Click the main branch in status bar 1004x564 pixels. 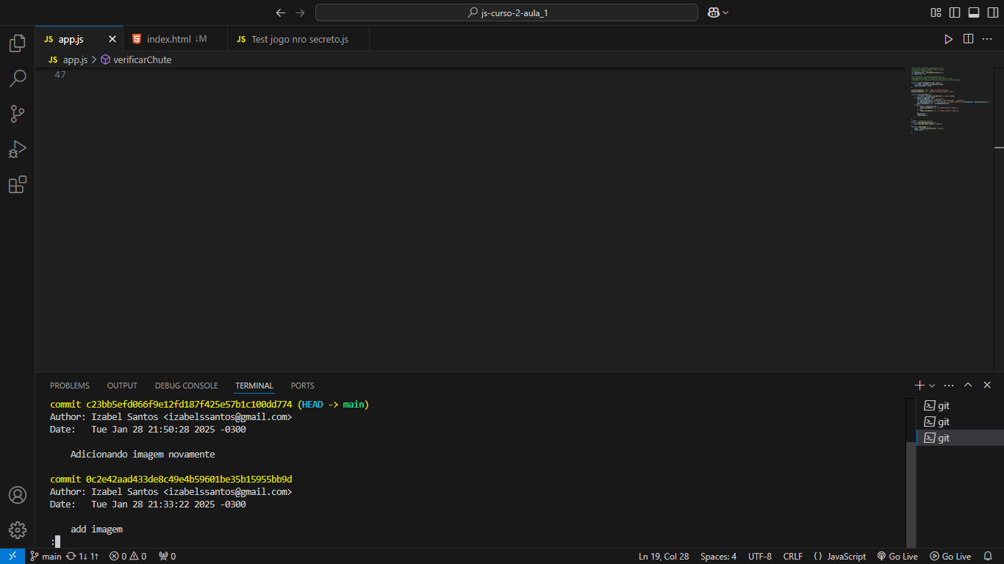(x=46, y=556)
